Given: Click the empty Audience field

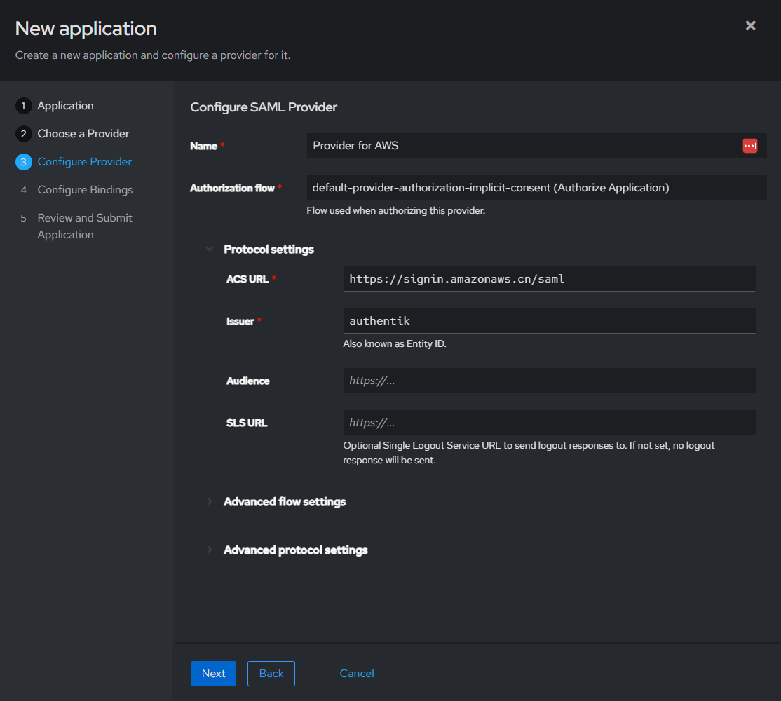Looking at the screenshot, I should click(x=549, y=381).
